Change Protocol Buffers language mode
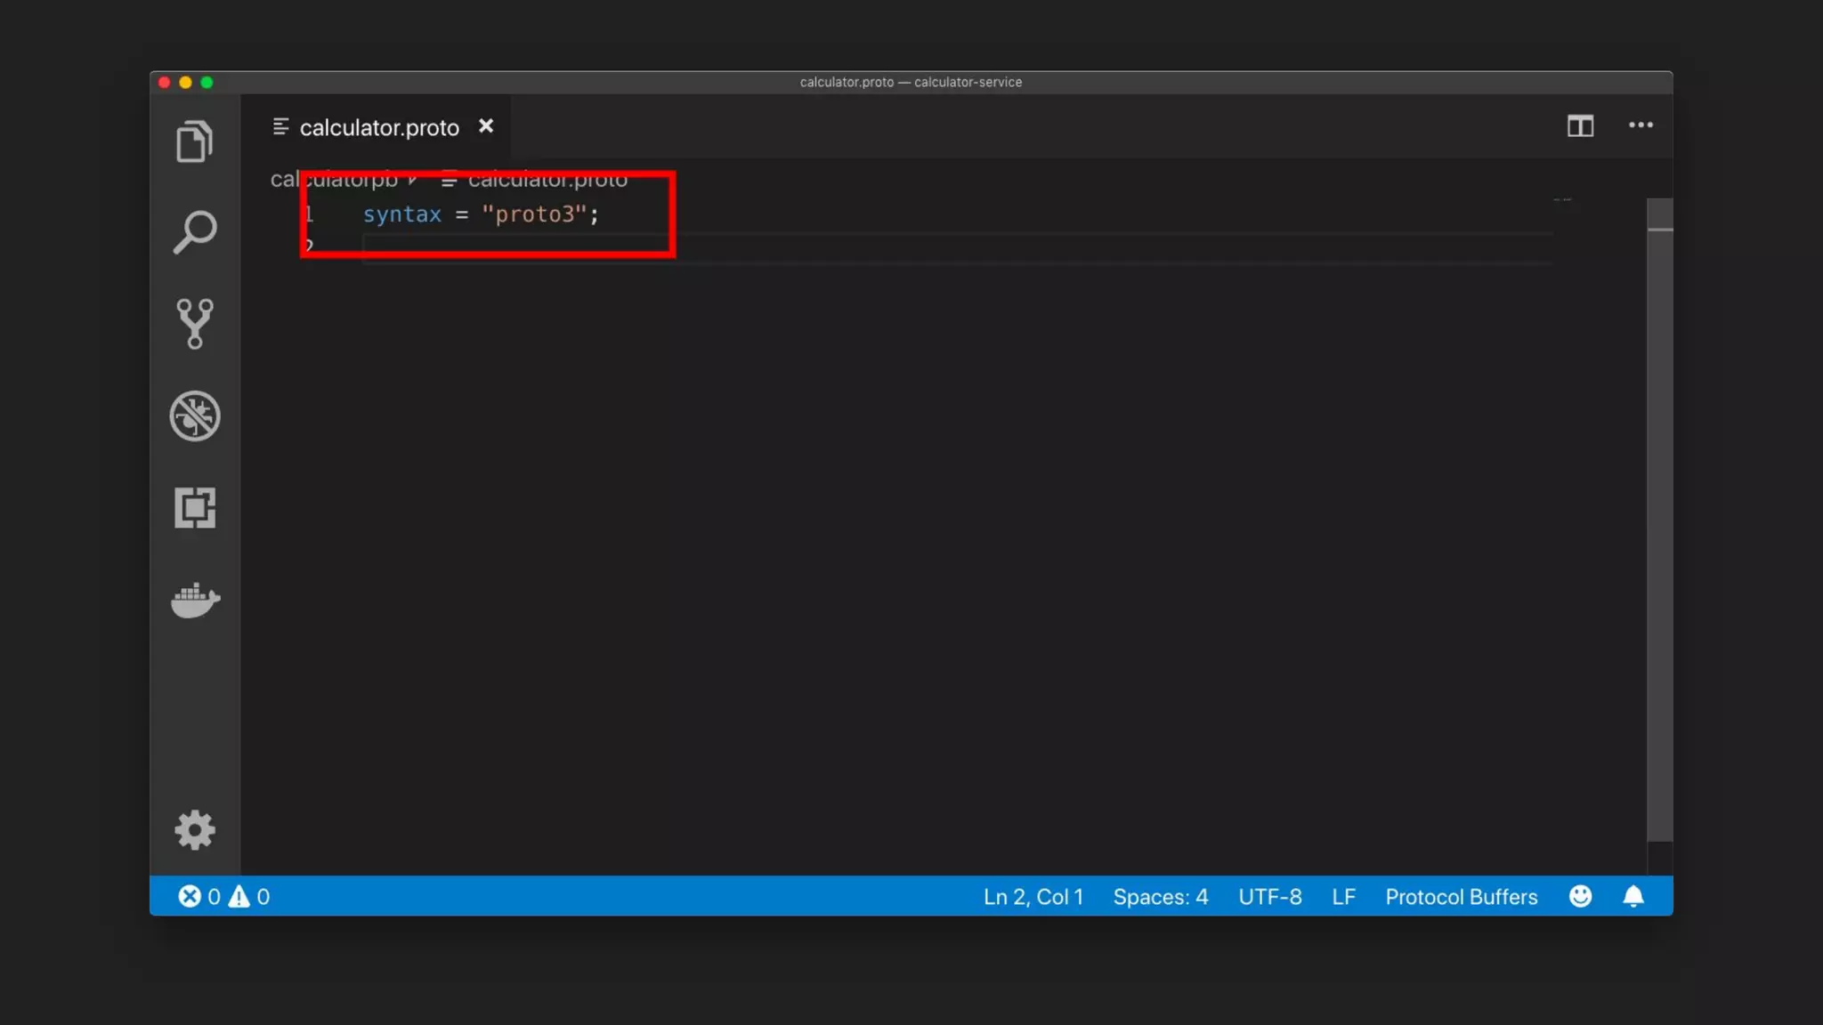 click(1461, 897)
